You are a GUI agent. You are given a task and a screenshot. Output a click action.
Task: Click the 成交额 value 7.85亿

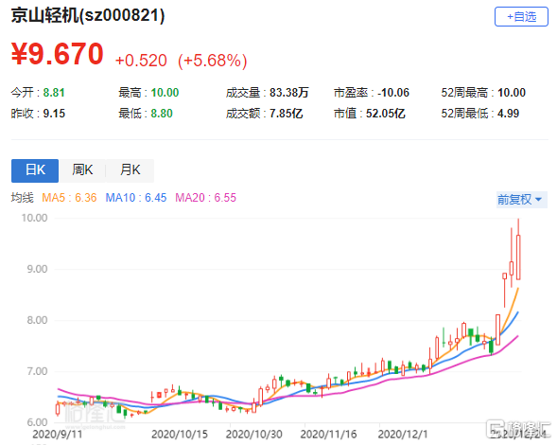(286, 114)
